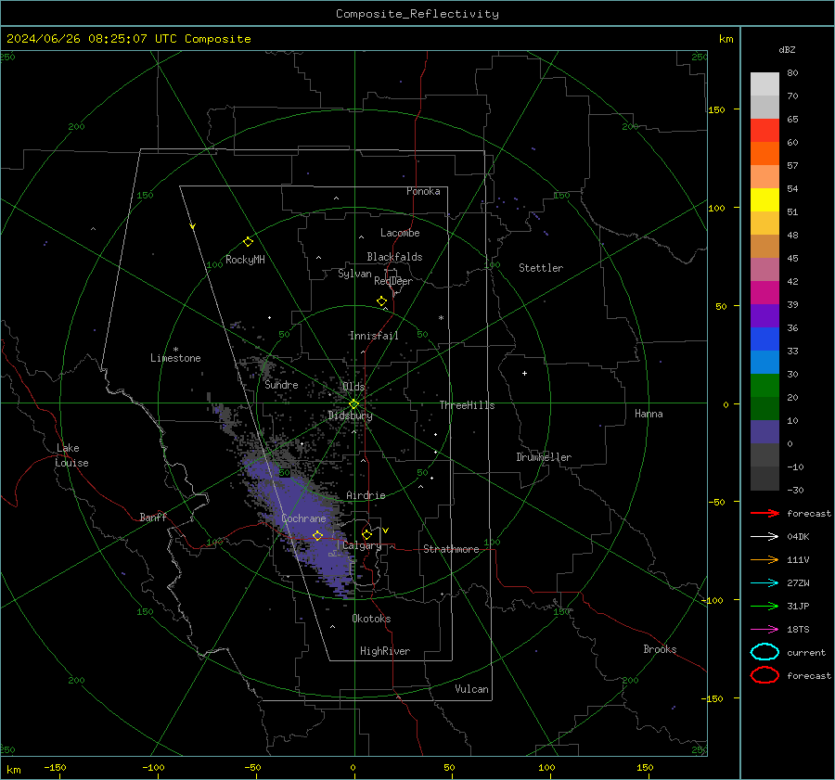Click the dBZ legend heading
This screenshot has height=780, width=835.
click(x=787, y=50)
